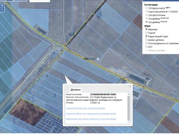This screenshot has width=179, height=134.
Task: Open the ownership rights information link
Action: 91,119
